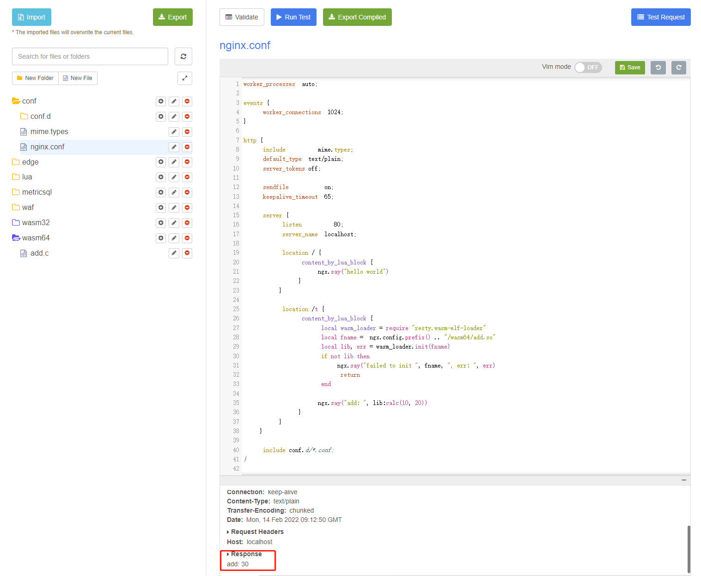Click delete icon for waf folder

187,208
